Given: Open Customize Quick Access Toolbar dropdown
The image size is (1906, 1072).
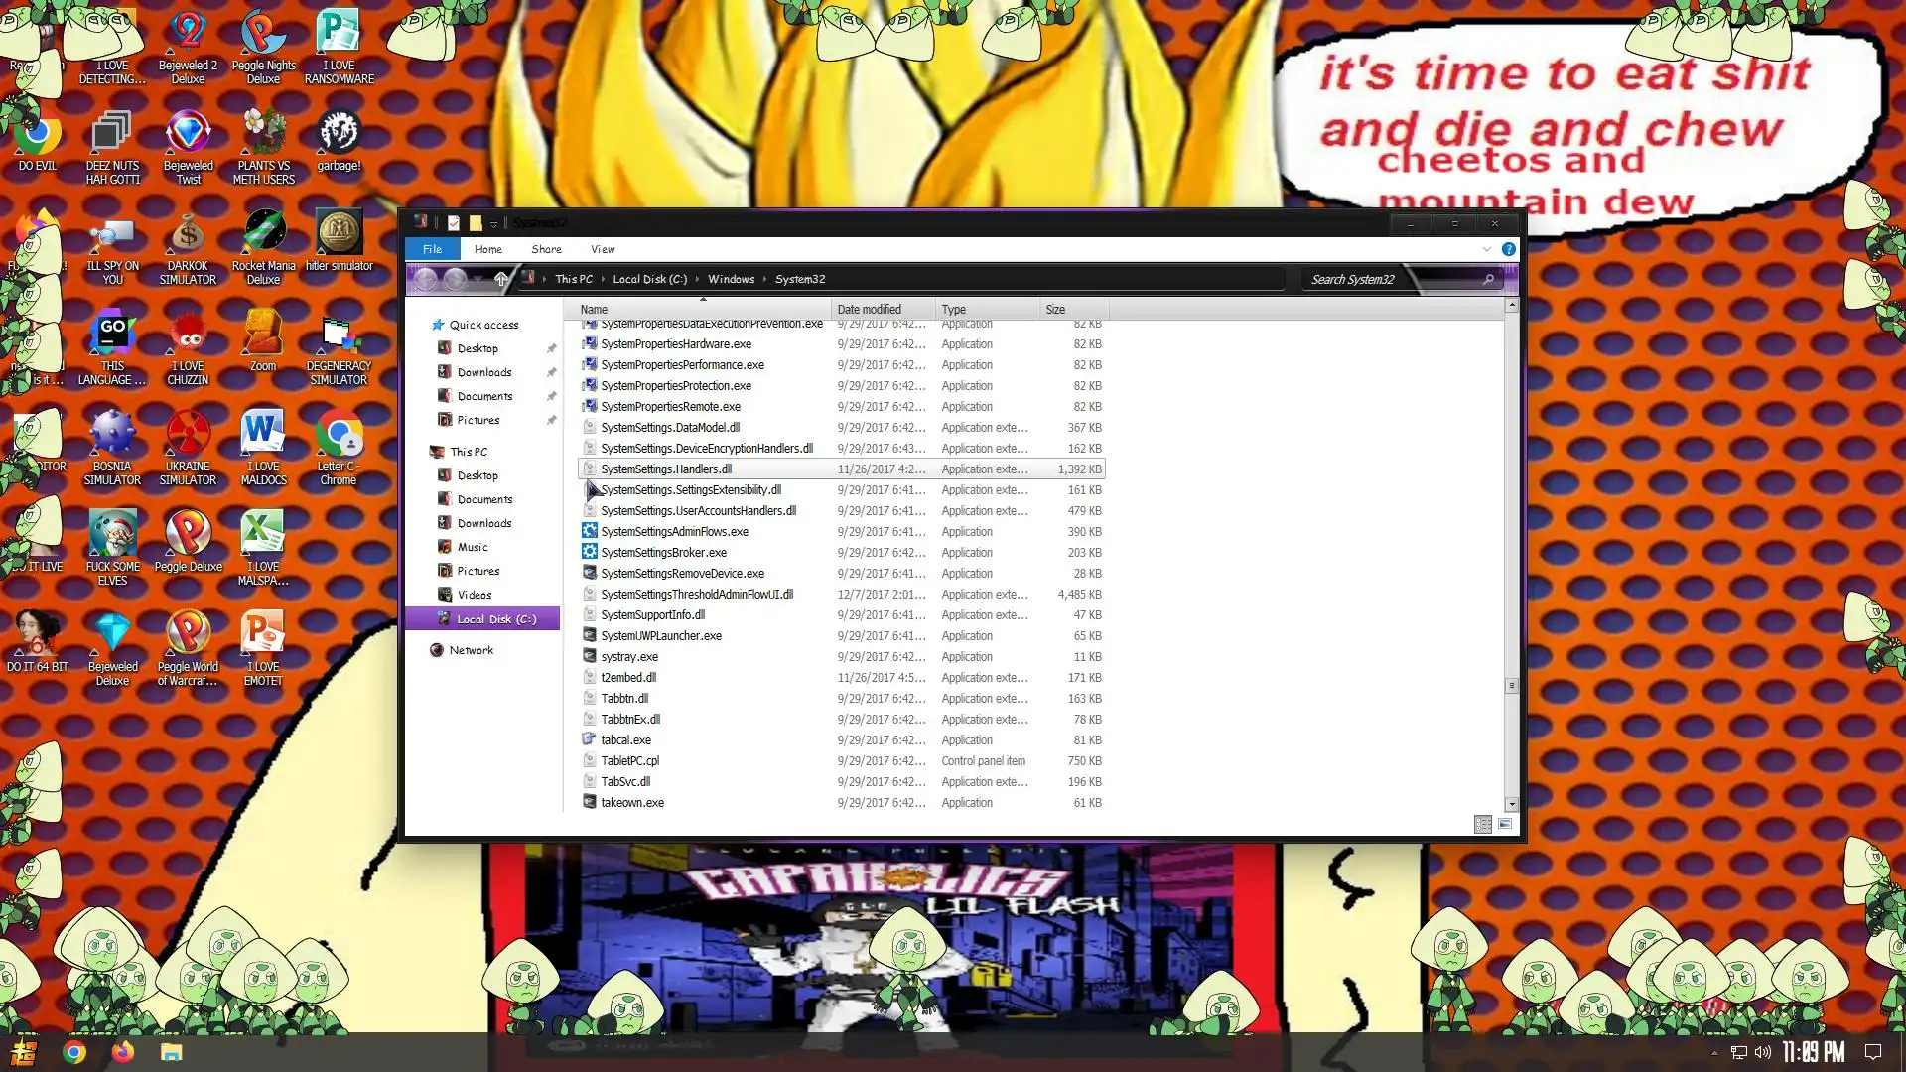Looking at the screenshot, I should point(493,224).
